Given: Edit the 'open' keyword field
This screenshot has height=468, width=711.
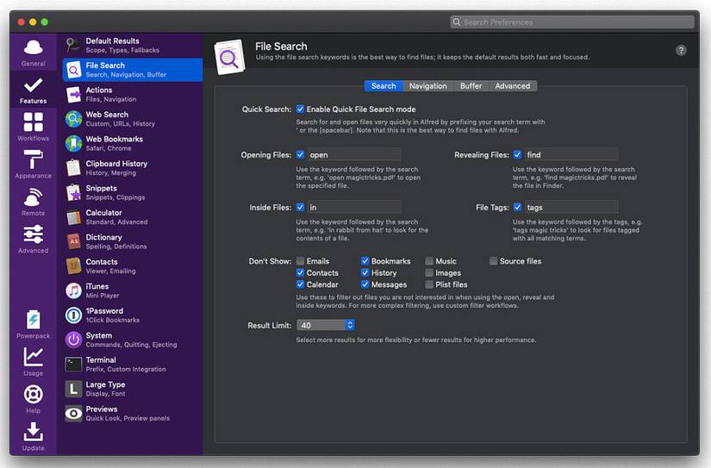Looking at the screenshot, I should click(354, 154).
